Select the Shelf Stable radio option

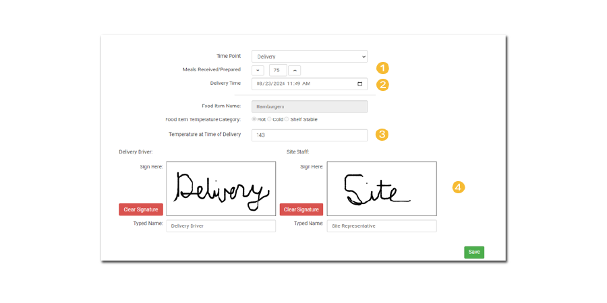287,119
